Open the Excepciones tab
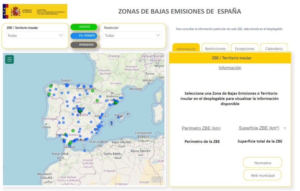Image resolution: width=300 pixels, height=191 pixels. [245, 49]
